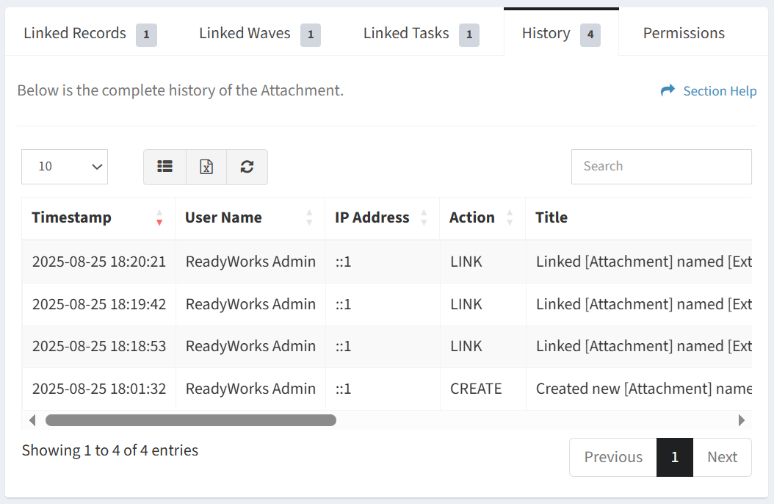Viewport: 774px width, 504px height.
Task: Sort by User Name column arrows
Action: pos(309,217)
